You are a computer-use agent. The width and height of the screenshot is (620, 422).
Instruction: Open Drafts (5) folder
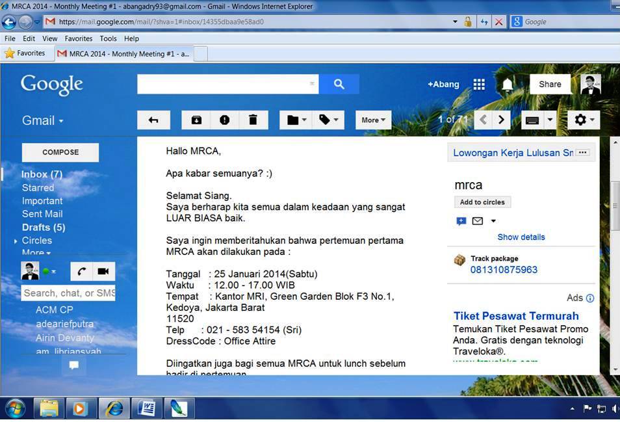pos(44,228)
